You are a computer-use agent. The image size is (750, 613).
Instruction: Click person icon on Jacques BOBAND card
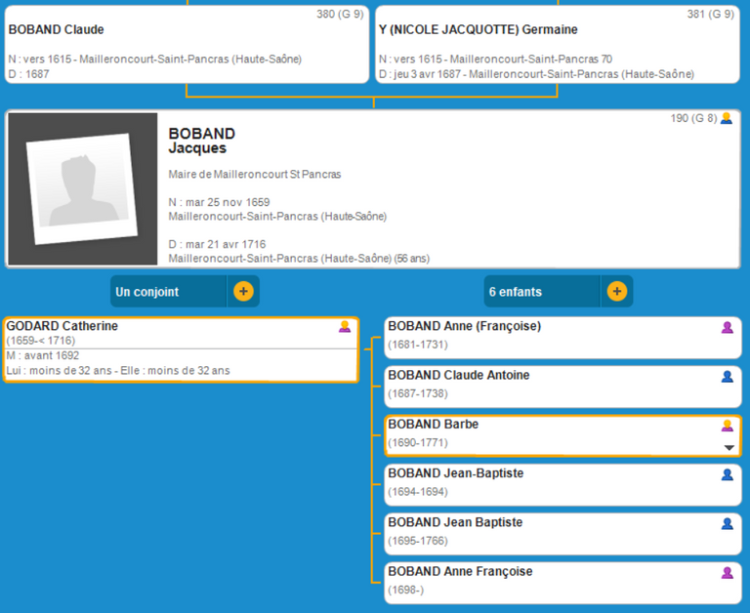tap(726, 118)
